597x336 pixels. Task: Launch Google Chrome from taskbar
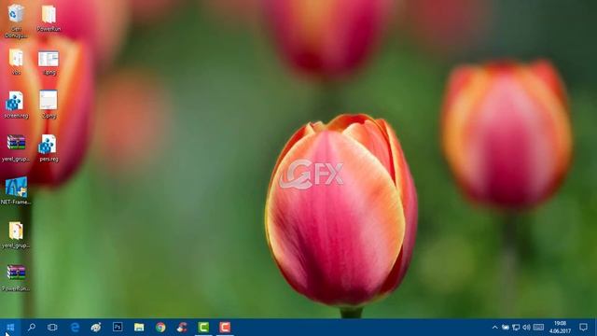coord(160,328)
